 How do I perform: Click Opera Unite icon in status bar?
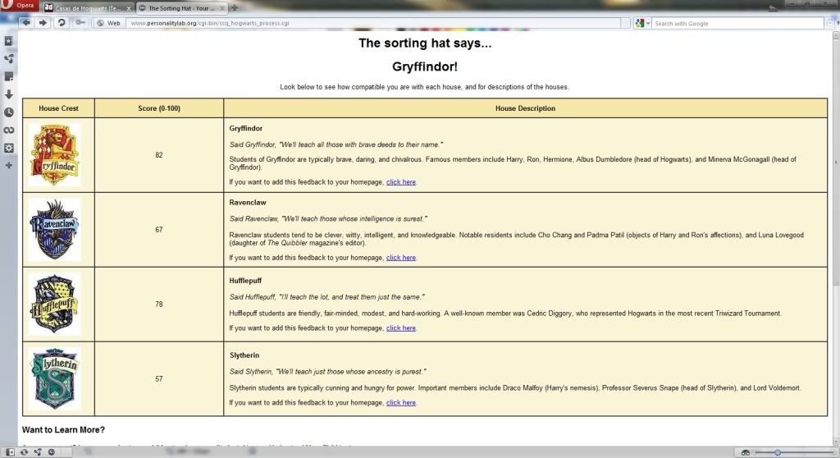coord(38,452)
